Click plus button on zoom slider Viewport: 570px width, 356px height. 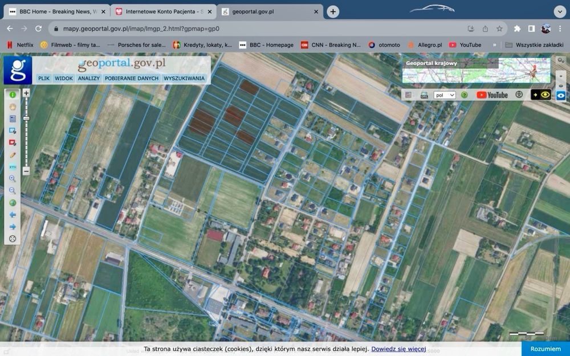26,93
